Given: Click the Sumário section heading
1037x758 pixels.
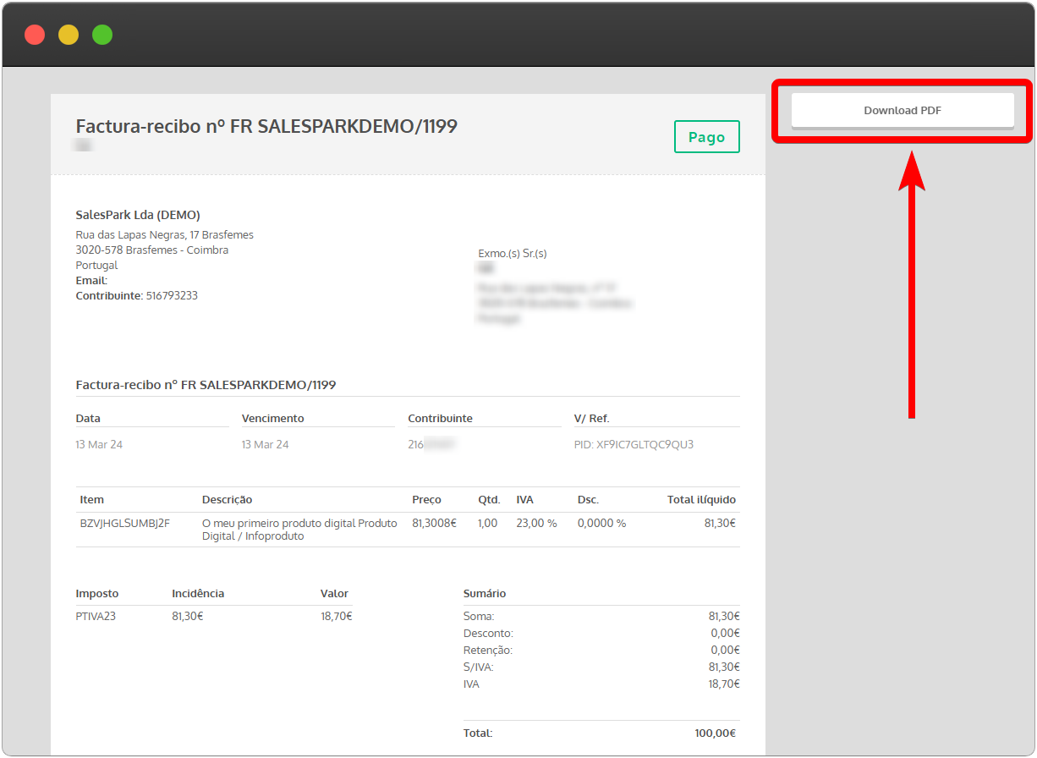Looking at the screenshot, I should [485, 593].
